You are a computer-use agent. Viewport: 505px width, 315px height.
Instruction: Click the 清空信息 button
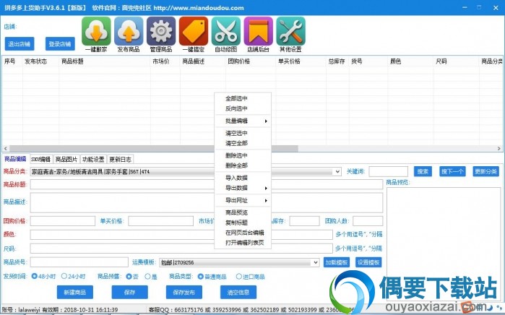(x=238, y=292)
